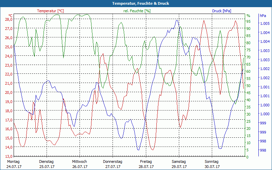Click the '18,0' temperature axis label
The height and width of the screenshot is (170, 272).
pyautogui.click(x=9, y=111)
